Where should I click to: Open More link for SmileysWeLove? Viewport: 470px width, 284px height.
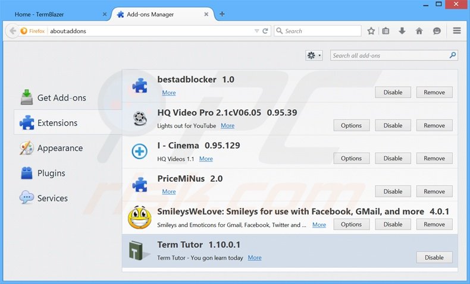319,225
